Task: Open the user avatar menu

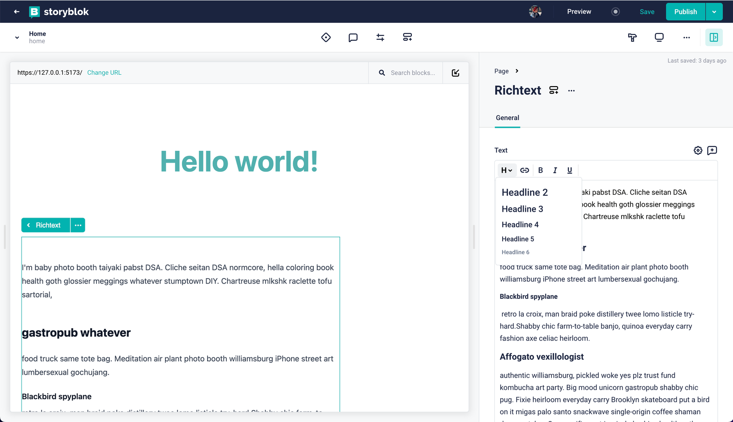Action: pyautogui.click(x=535, y=11)
